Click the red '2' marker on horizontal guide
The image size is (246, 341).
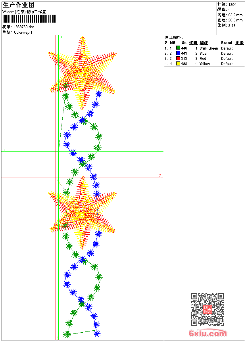[x=160, y=176]
